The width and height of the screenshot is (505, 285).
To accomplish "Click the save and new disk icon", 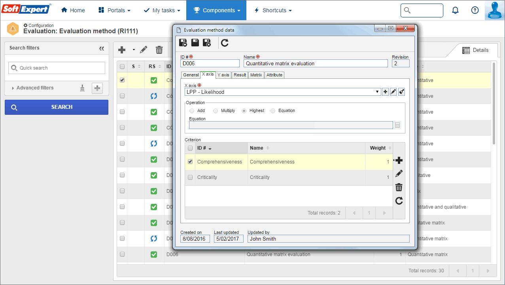I will pyautogui.click(x=183, y=43).
